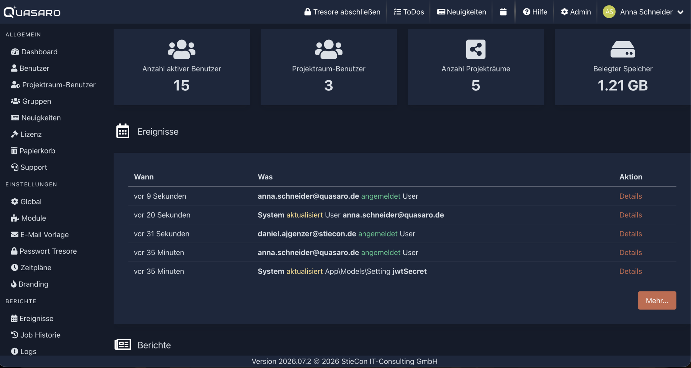Click the Lizenz gavel icon
Screen dimensions: 691x368
[x=15, y=134]
